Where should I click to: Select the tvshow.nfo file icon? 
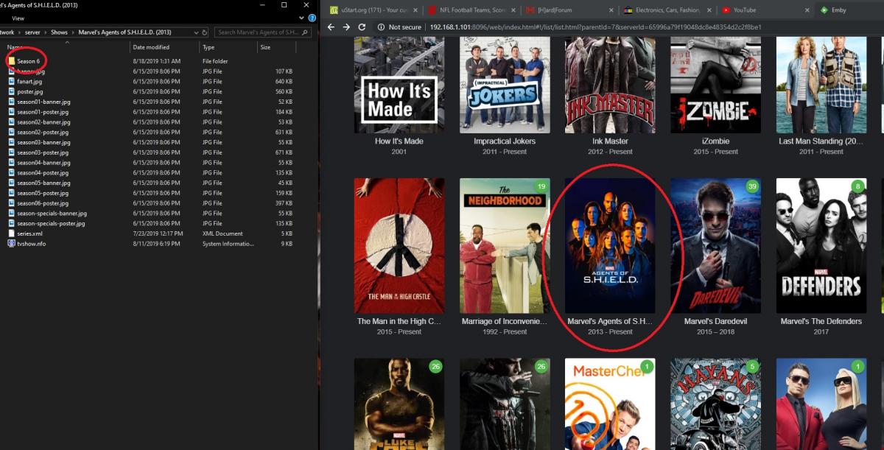pos(11,244)
